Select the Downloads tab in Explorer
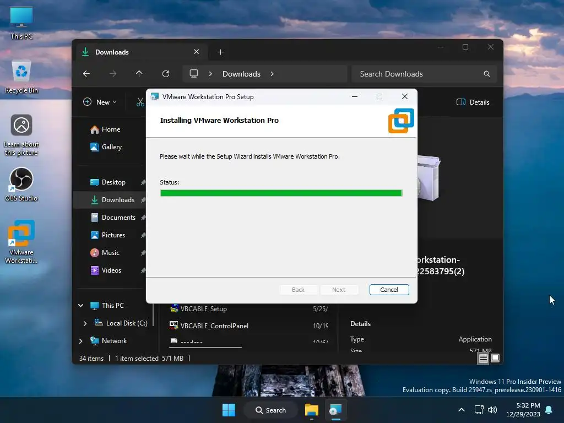 tap(142, 52)
